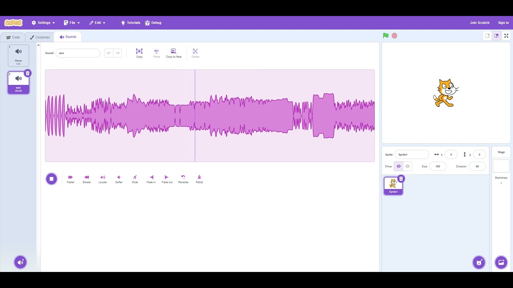This screenshot has height=288, width=513.
Task: Click the Copy tool
Action: 139,53
